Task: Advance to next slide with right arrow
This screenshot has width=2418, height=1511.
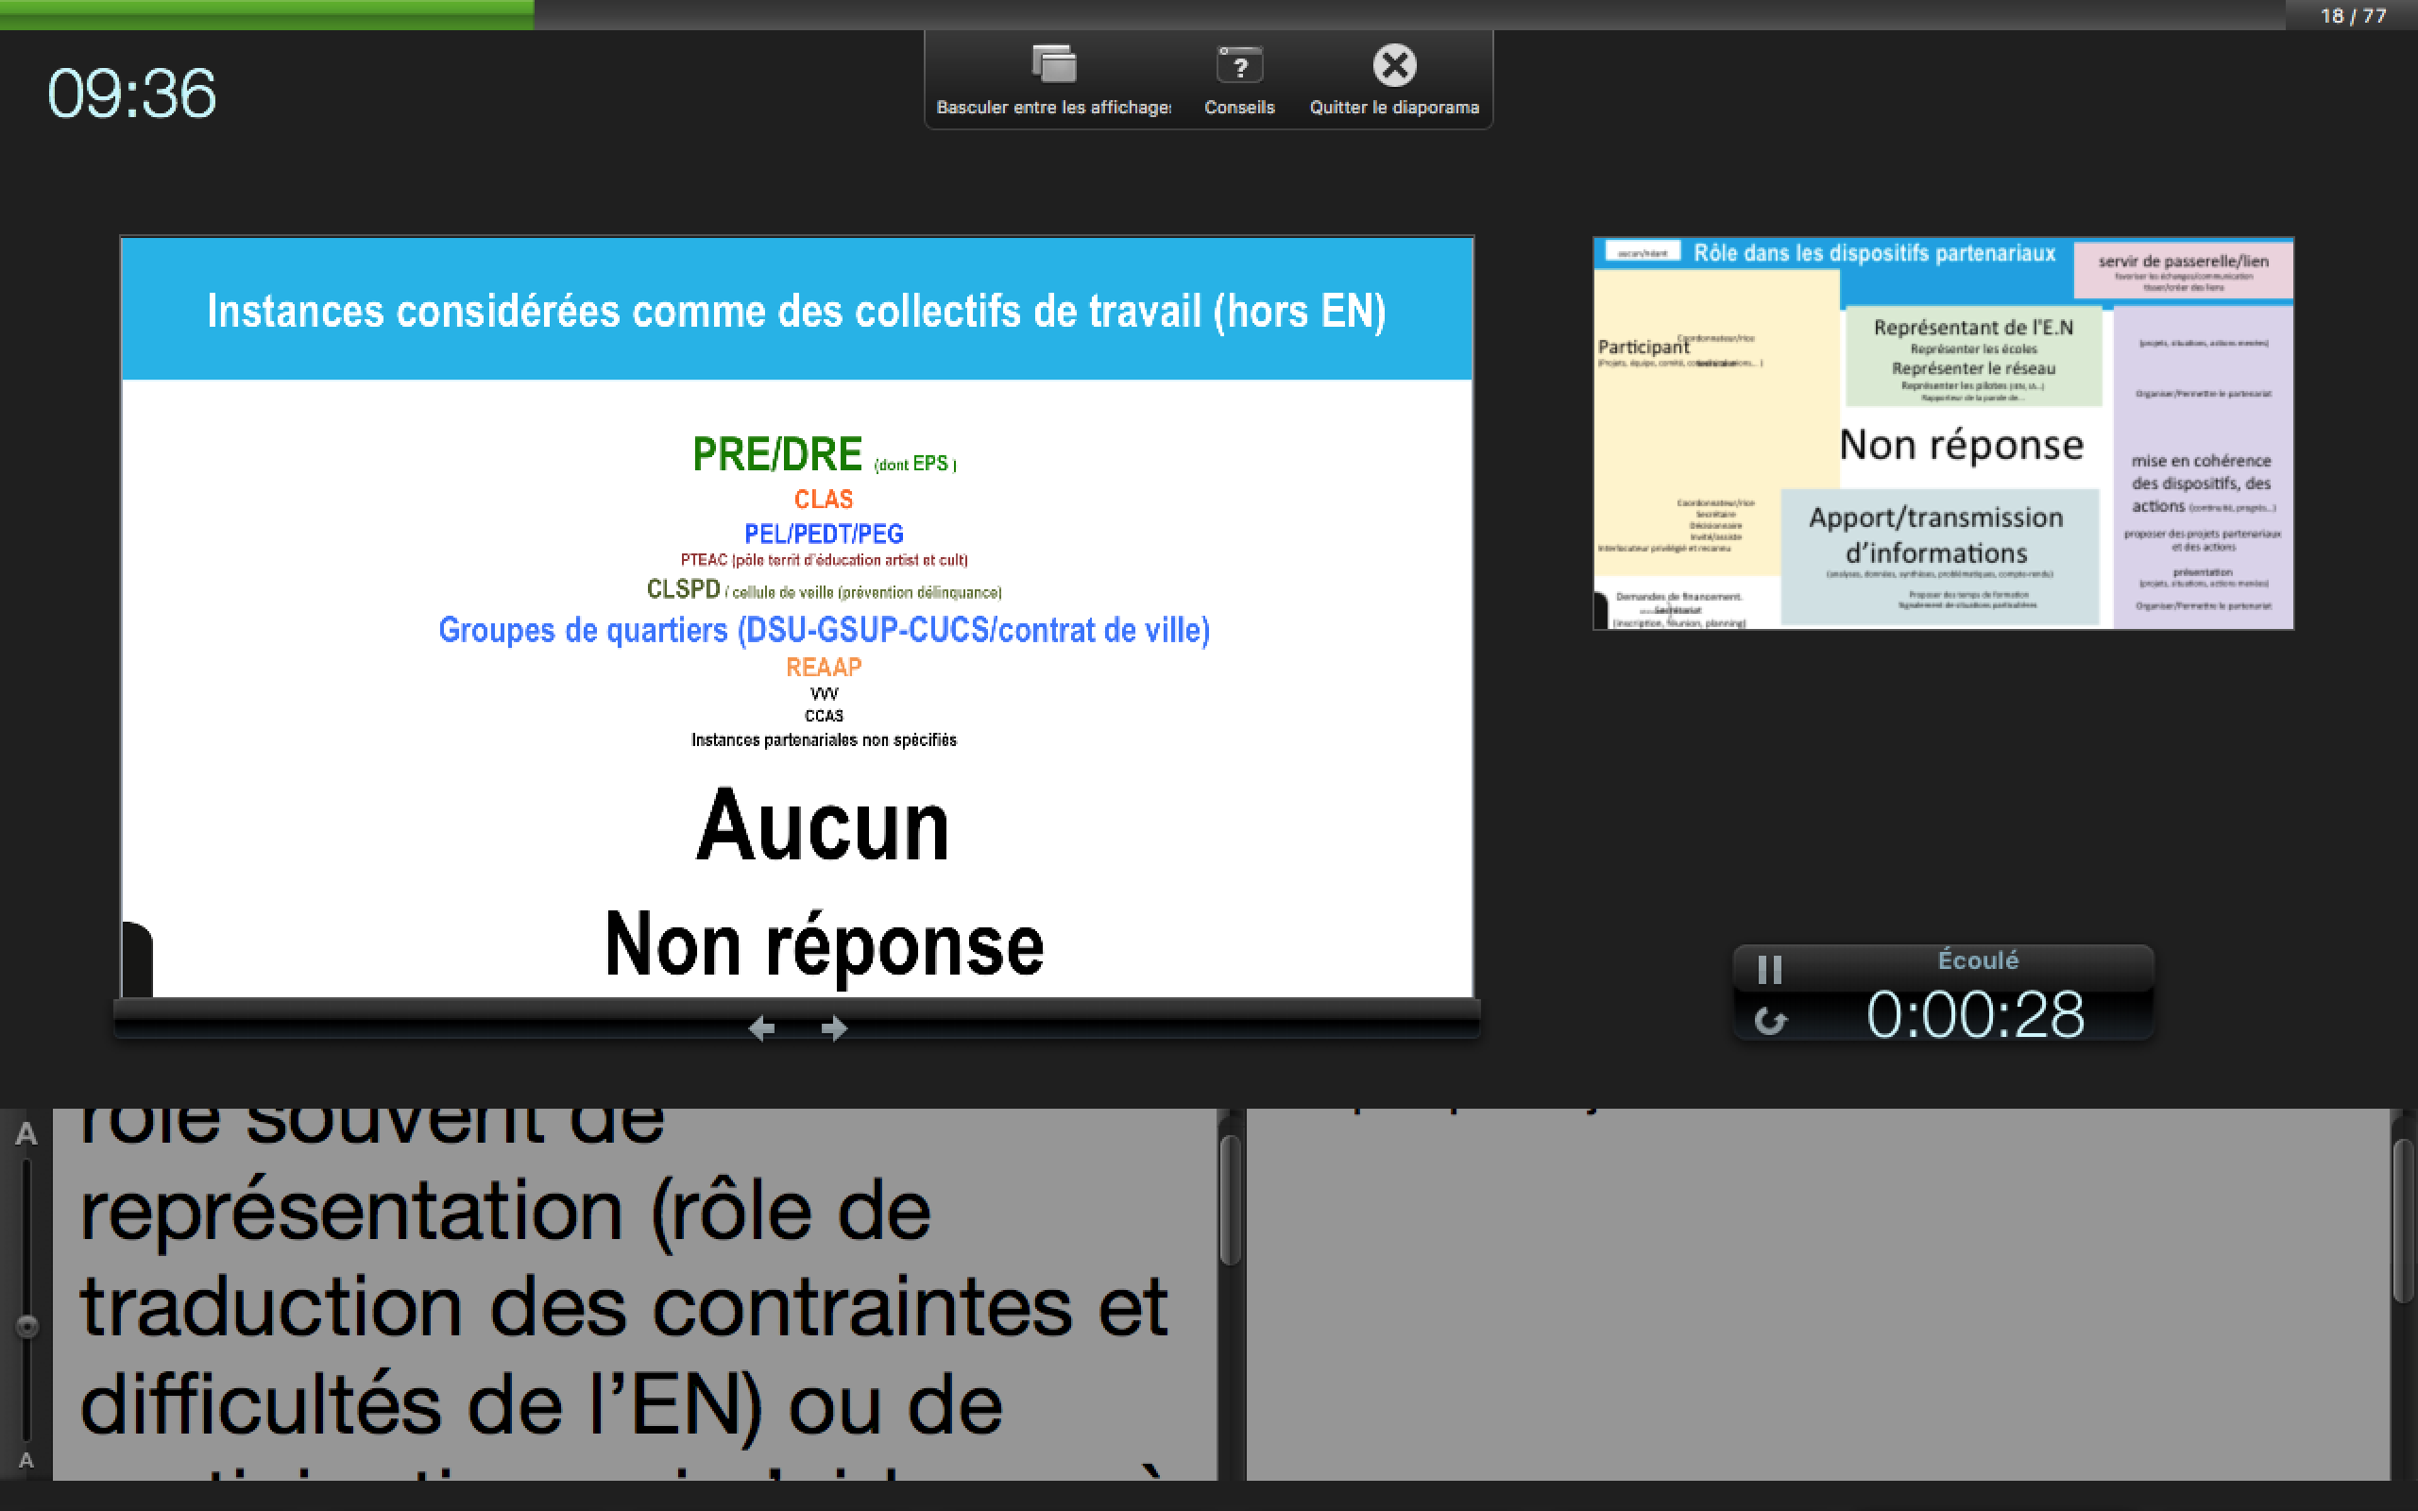Action: tap(834, 1027)
